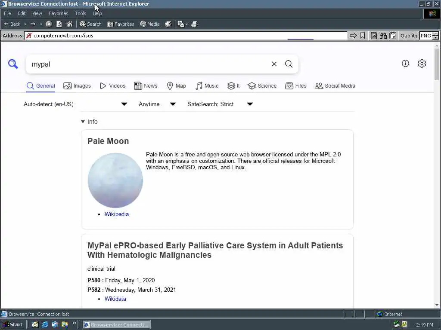
Task: Switch to the Images tab
Action: 77,86
